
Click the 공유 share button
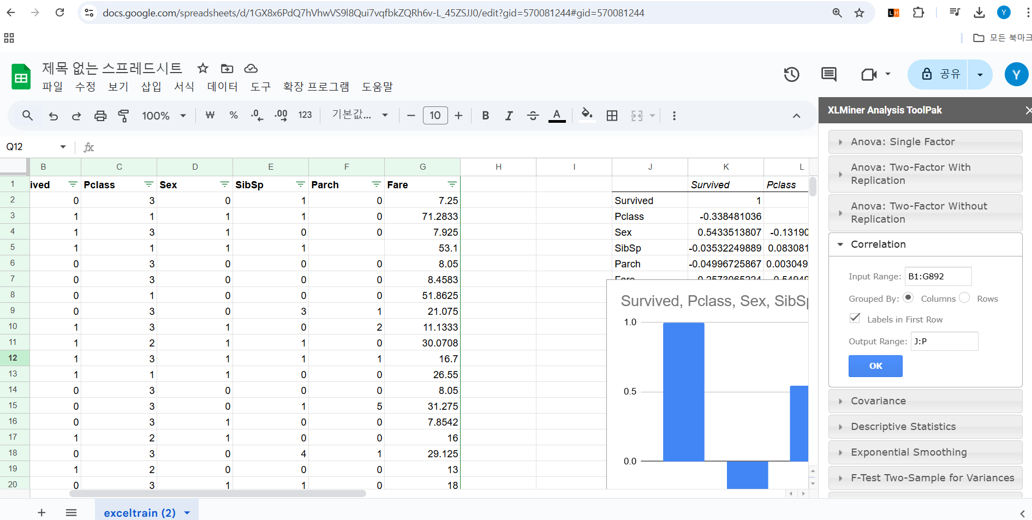(938, 74)
